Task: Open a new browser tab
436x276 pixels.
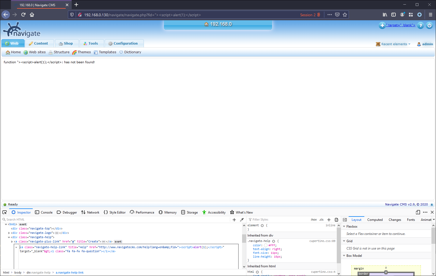Action: (x=76, y=5)
